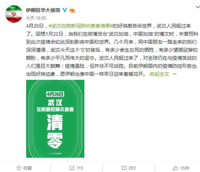
Task: Click the comment bubble icon
Action: pyautogui.click(x=124, y=168)
